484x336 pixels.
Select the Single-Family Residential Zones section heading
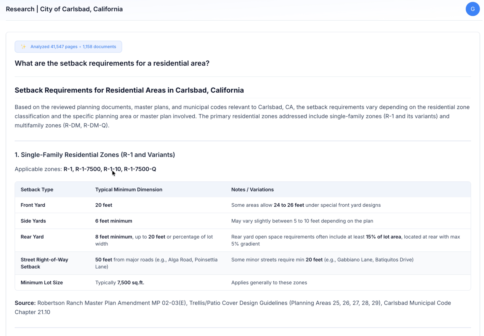tap(95, 155)
